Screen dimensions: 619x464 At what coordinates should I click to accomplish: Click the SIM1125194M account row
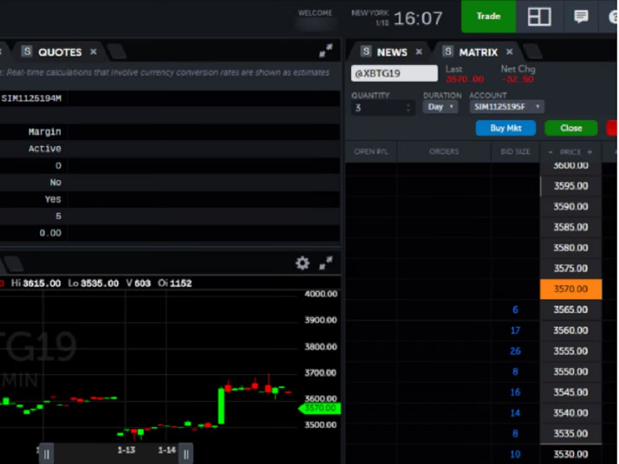(170, 98)
